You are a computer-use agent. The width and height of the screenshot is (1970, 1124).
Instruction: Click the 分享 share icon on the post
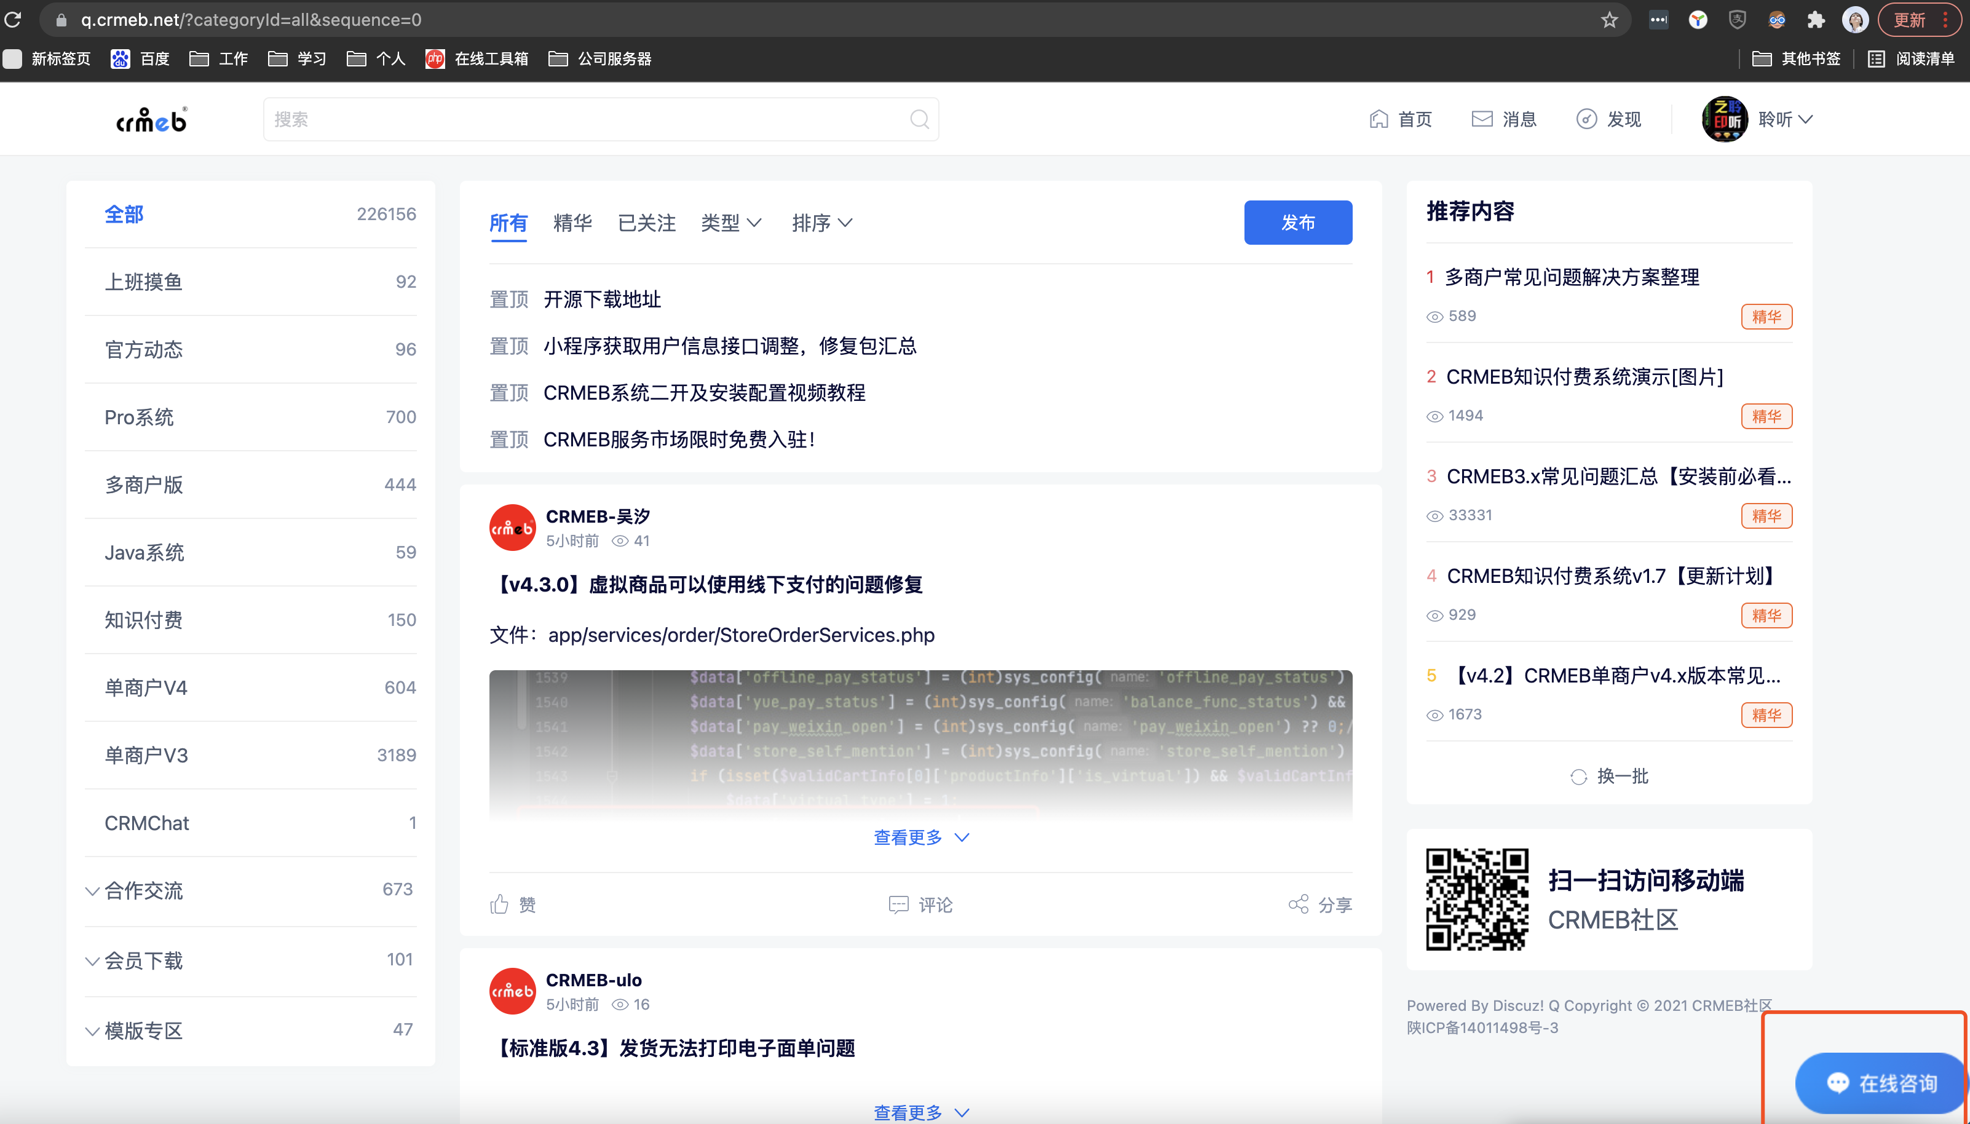pyautogui.click(x=1299, y=904)
